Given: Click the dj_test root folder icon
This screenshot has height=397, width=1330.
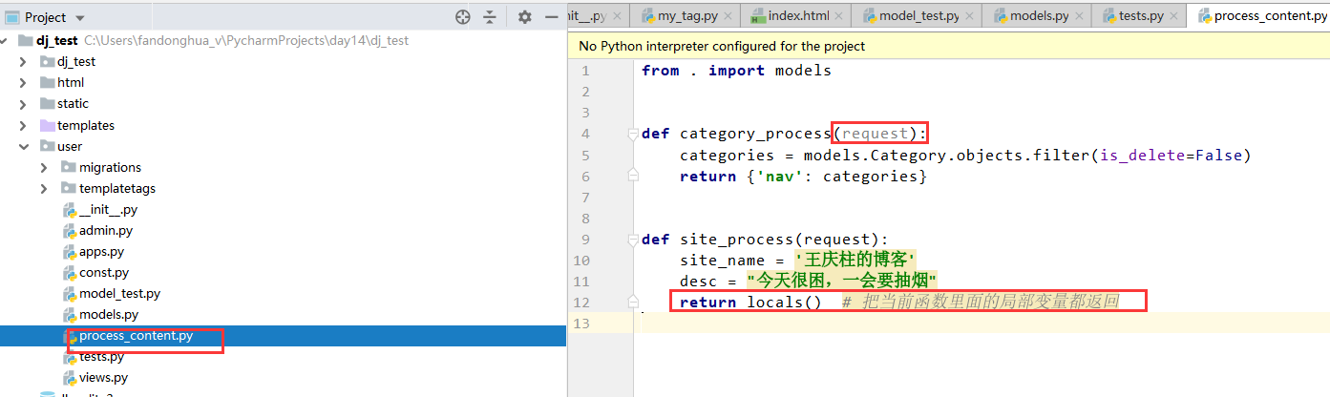Looking at the screenshot, I should pyautogui.click(x=27, y=40).
